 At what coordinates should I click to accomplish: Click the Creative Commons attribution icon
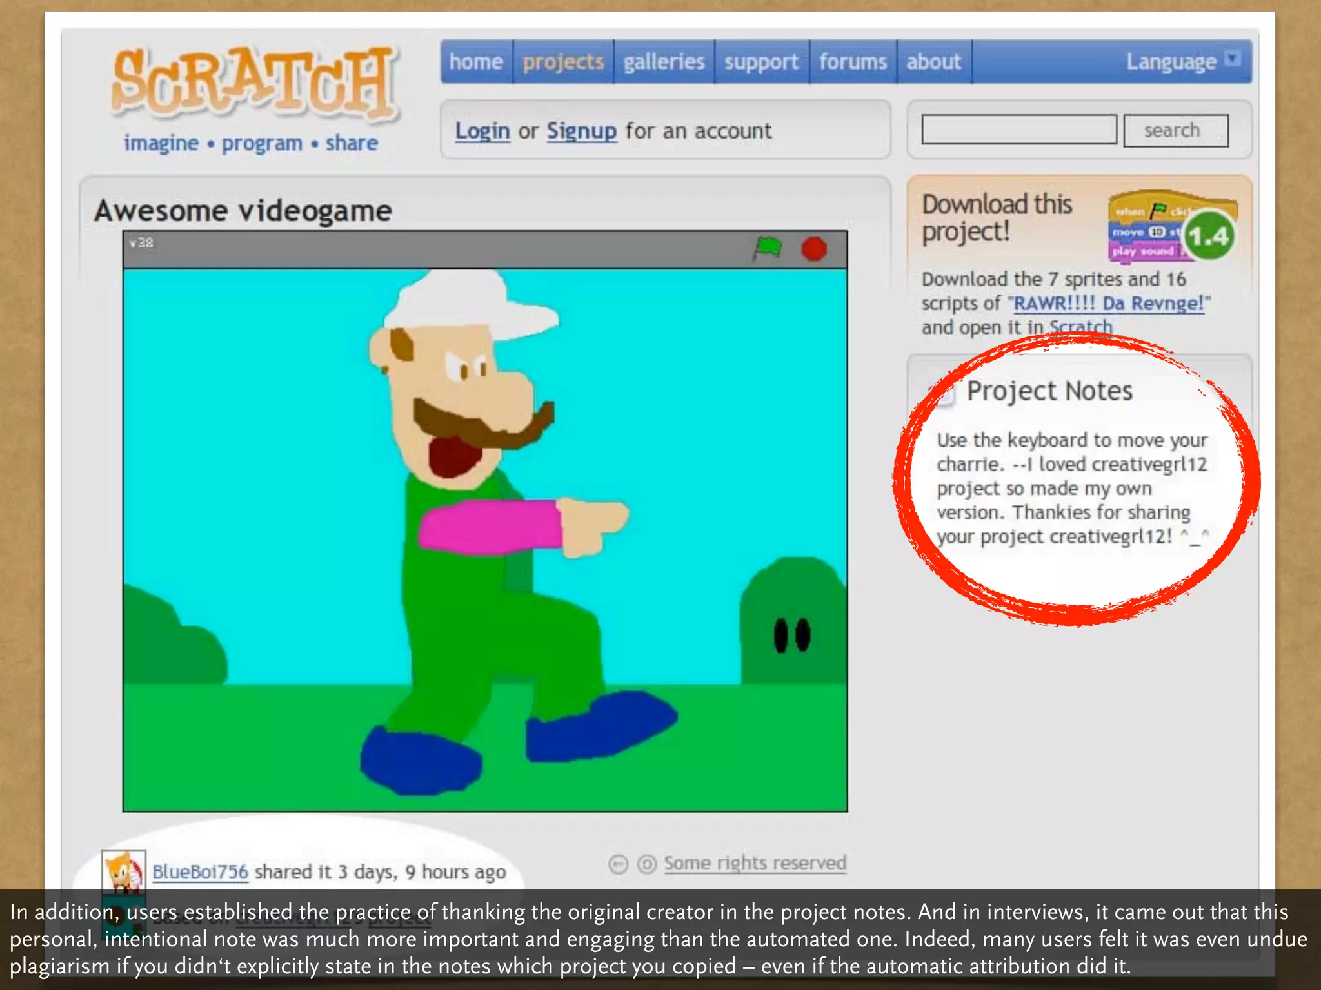click(x=618, y=864)
